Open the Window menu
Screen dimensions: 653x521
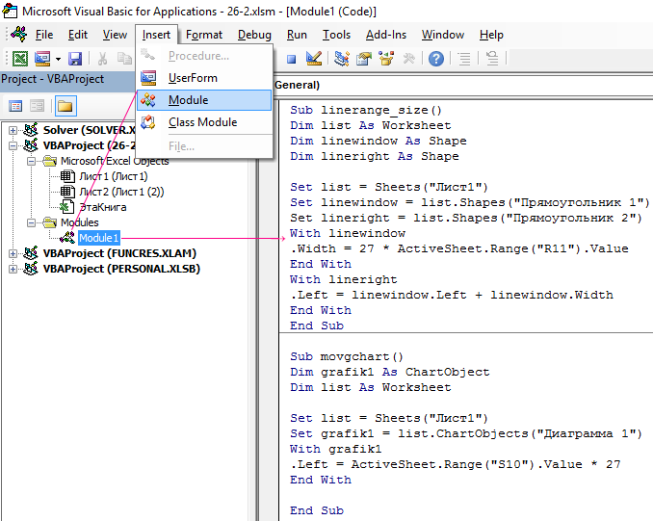(x=443, y=35)
